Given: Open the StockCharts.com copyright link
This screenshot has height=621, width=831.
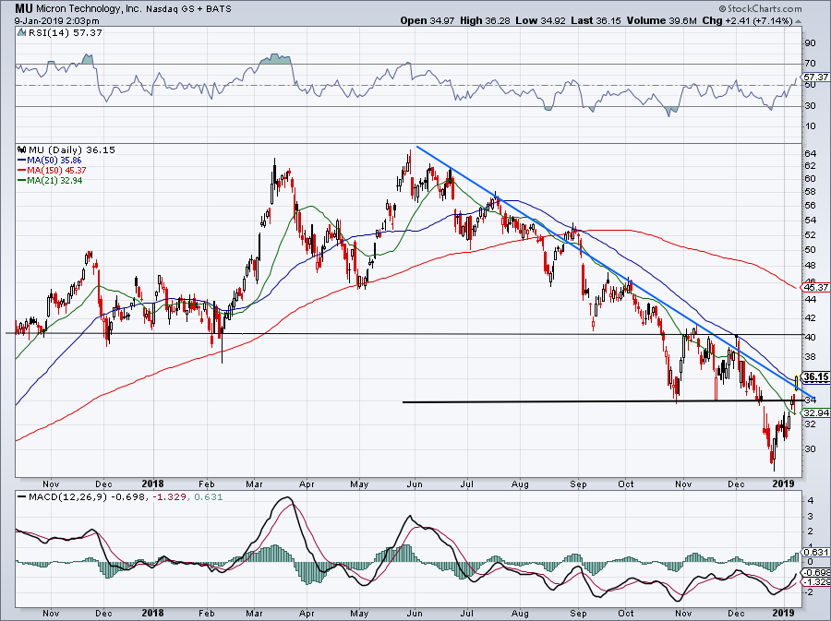Looking at the screenshot, I should coord(760,8).
